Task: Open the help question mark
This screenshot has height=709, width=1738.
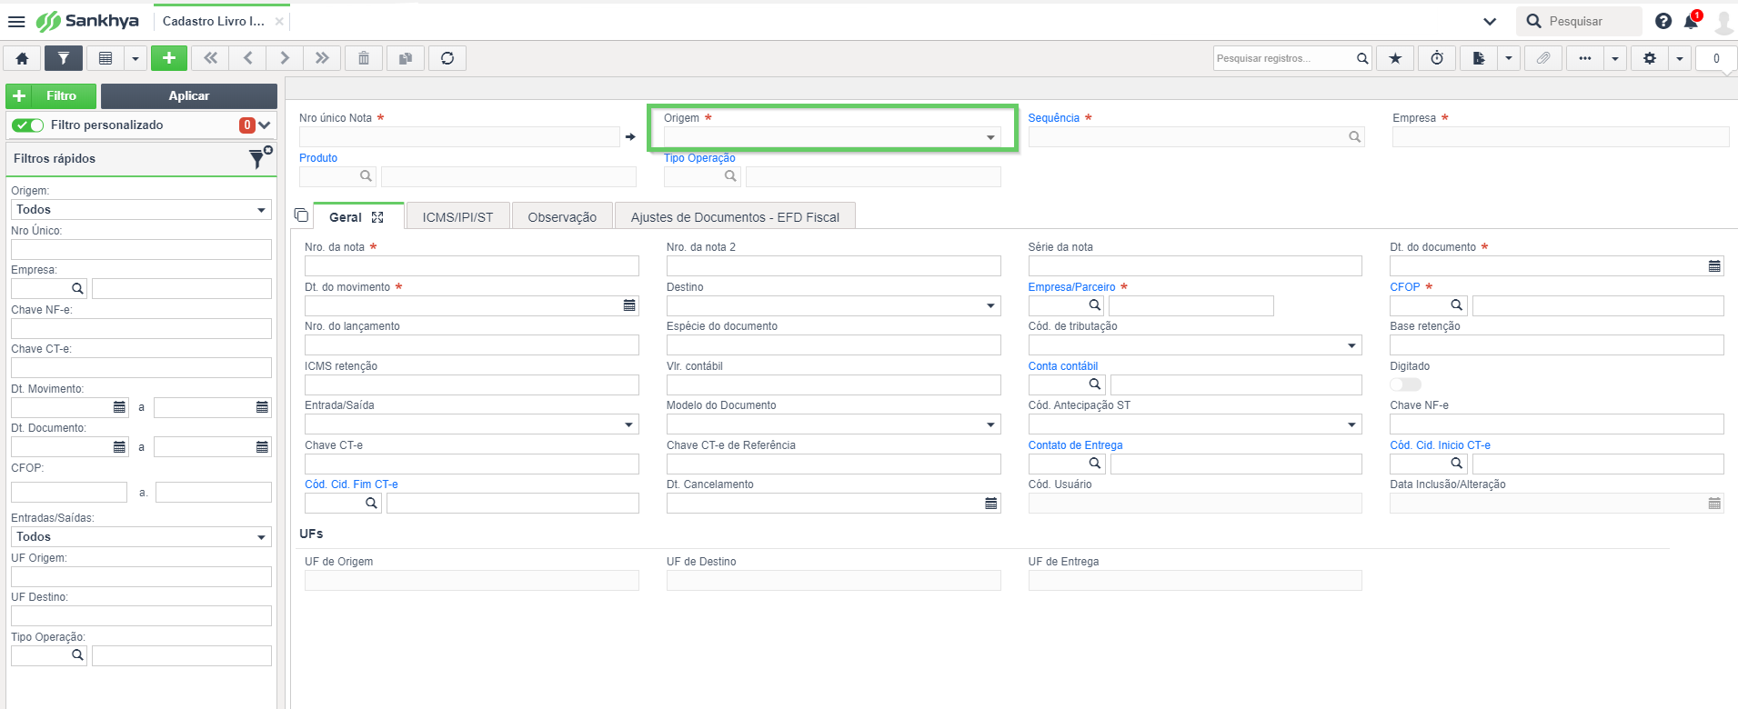Action: [1663, 21]
